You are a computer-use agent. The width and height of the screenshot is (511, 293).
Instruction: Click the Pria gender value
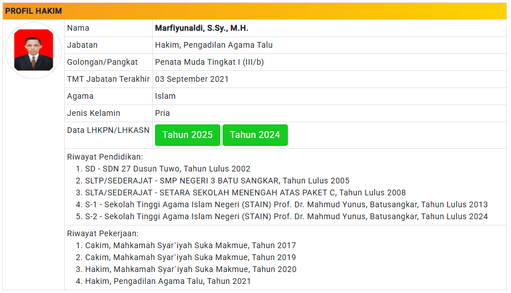click(x=162, y=113)
